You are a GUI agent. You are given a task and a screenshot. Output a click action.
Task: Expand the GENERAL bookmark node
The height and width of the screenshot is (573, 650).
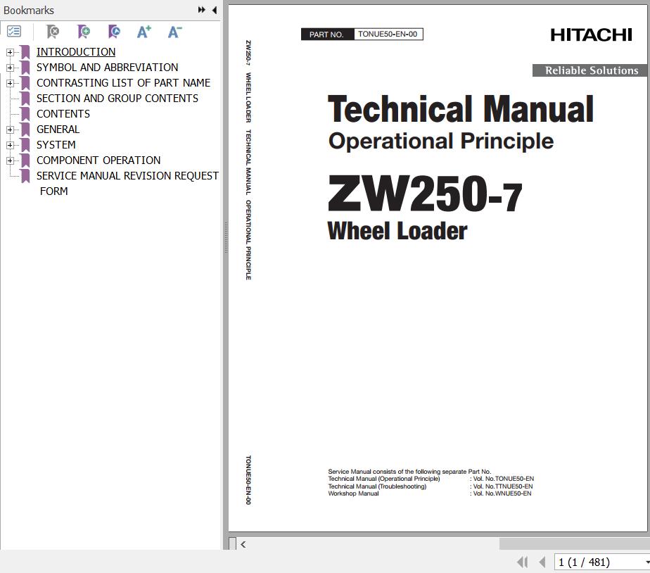click(10, 130)
